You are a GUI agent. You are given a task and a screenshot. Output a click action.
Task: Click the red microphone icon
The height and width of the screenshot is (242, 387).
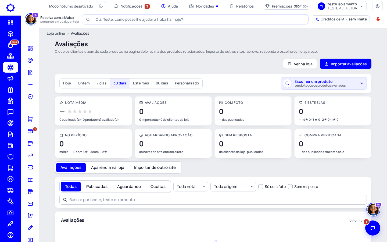[378, 19]
